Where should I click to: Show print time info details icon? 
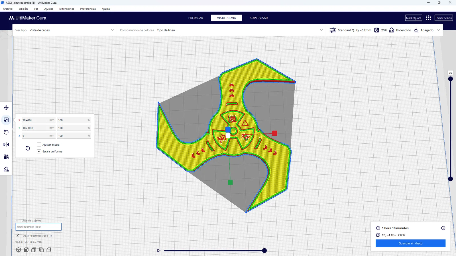[x=443, y=228]
